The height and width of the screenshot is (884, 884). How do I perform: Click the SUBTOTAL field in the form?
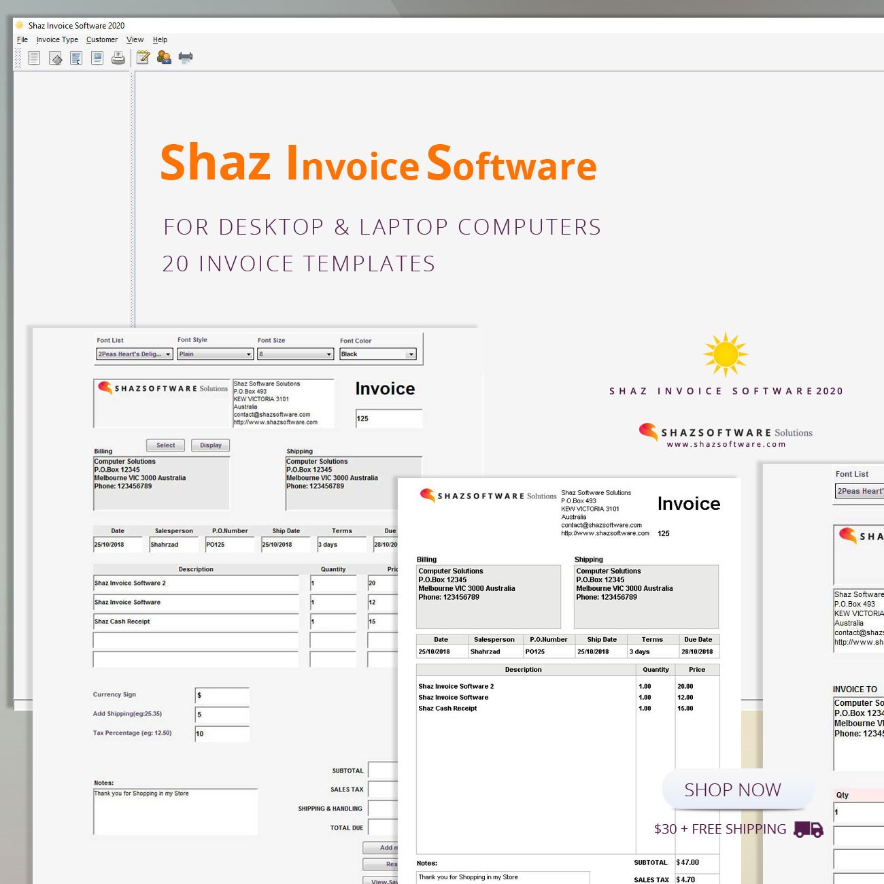click(383, 770)
